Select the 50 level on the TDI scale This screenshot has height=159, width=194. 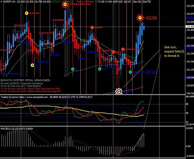tap(187, 113)
